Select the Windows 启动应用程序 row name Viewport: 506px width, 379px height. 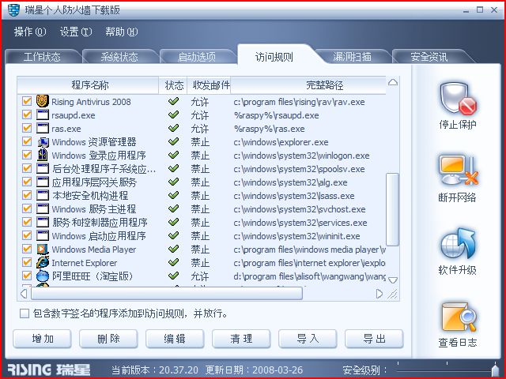click(x=99, y=236)
